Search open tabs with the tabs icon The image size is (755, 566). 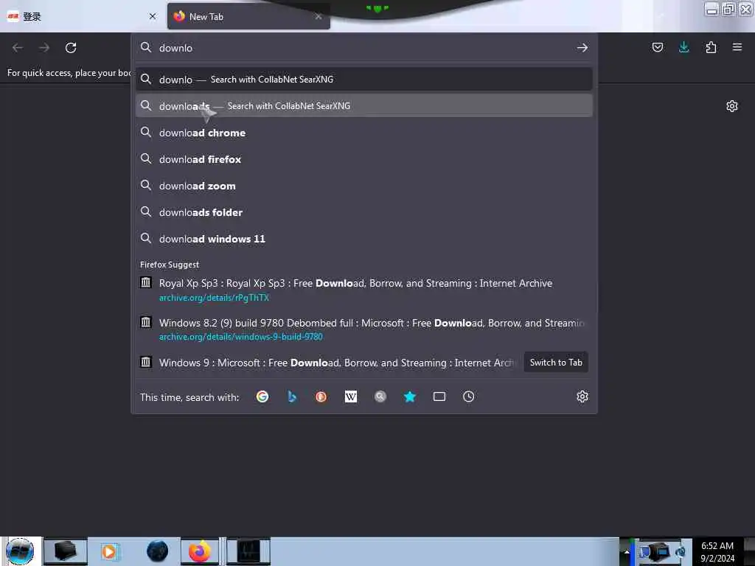click(x=439, y=396)
